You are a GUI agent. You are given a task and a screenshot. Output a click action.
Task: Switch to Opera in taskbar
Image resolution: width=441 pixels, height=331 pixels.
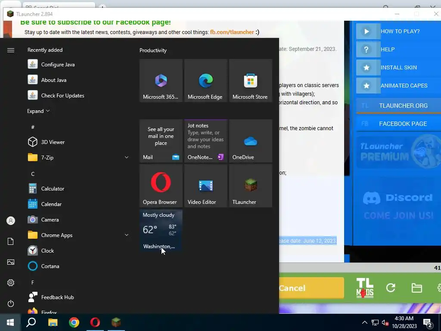tap(95, 322)
